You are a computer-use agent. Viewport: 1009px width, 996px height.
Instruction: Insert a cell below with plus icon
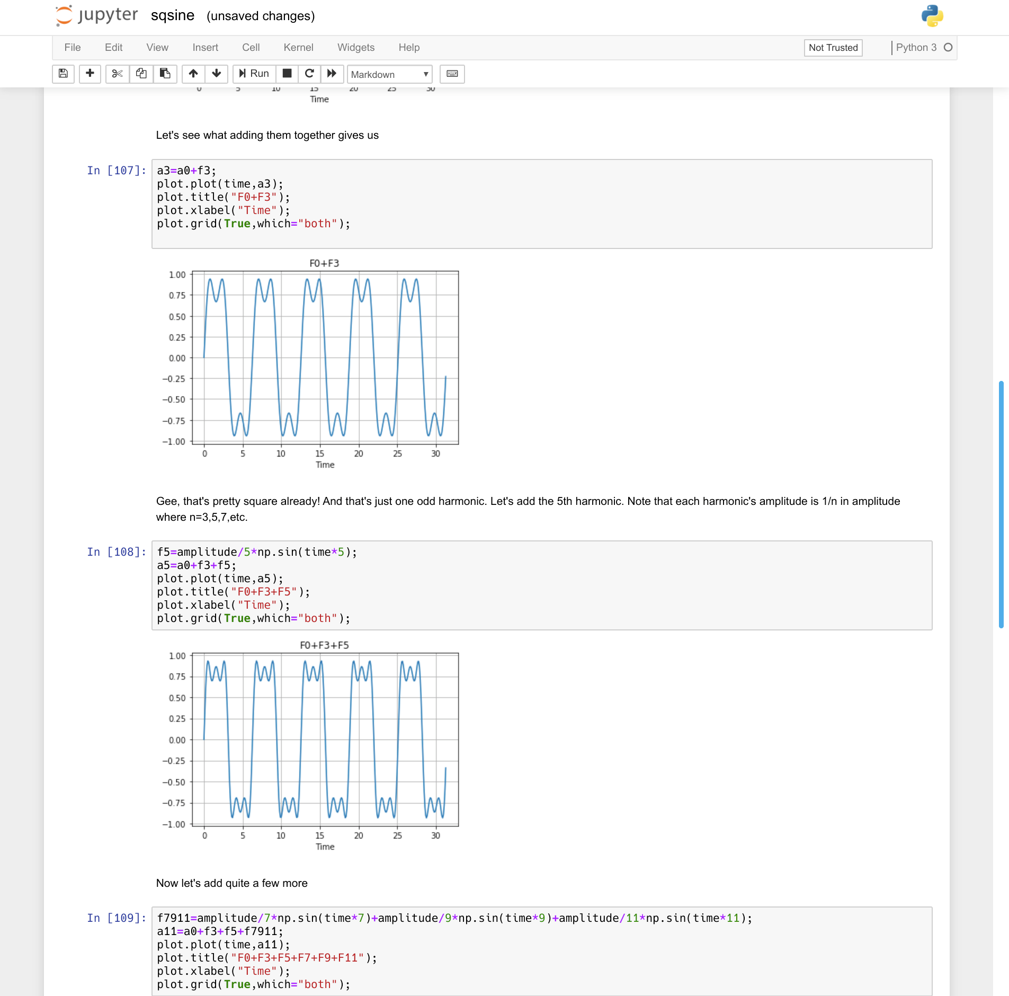point(90,74)
